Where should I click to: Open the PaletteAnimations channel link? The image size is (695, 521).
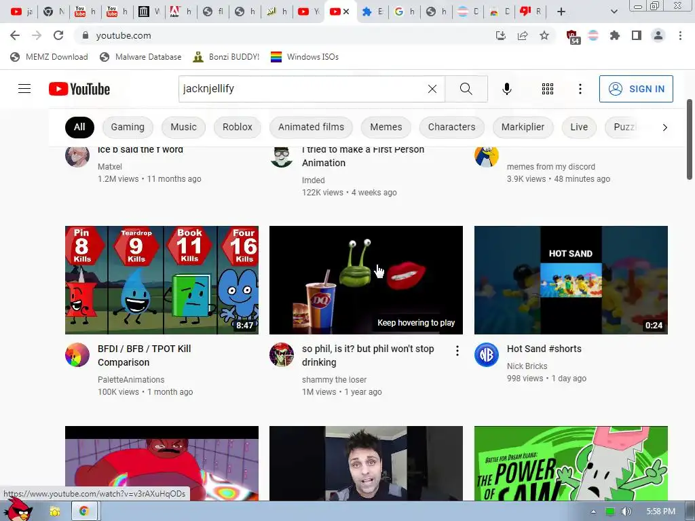(131, 380)
